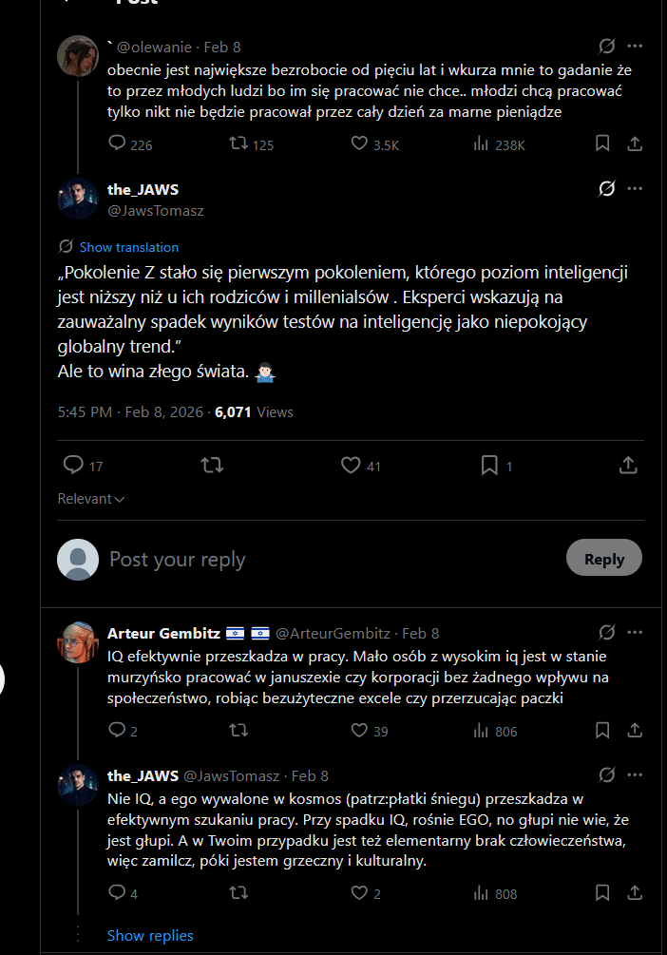View analytics on @olewanie post 238K views
This screenshot has width=667, height=955.
click(x=481, y=144)
